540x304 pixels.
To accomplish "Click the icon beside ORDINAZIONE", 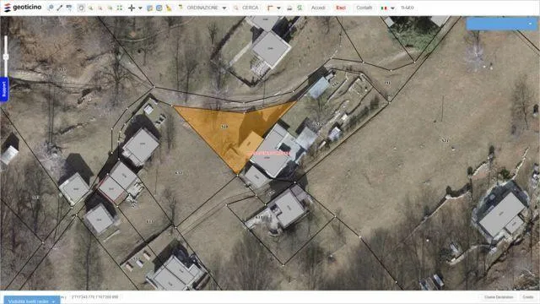I will tap(181, 8).
